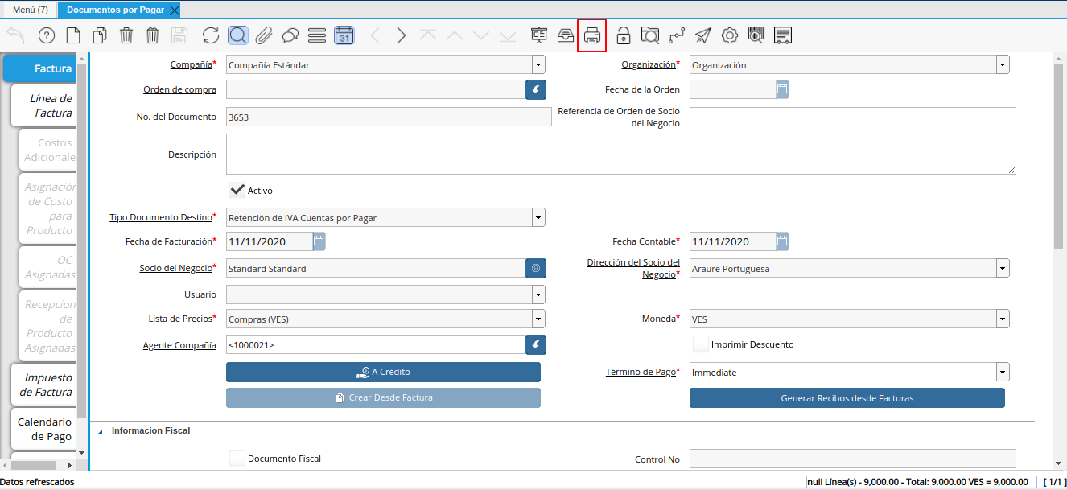This screenshot has width=1067, height=490.
Task: Open the Impuesto de Factura tab
Action: (x=47, y=385)
